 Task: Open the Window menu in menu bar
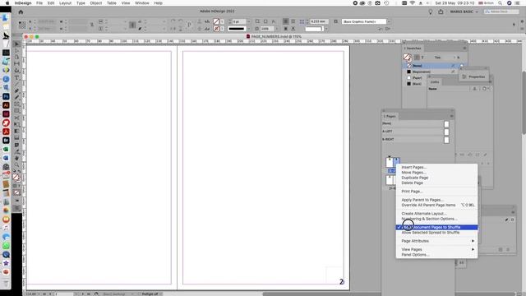[x=142, y=3]
